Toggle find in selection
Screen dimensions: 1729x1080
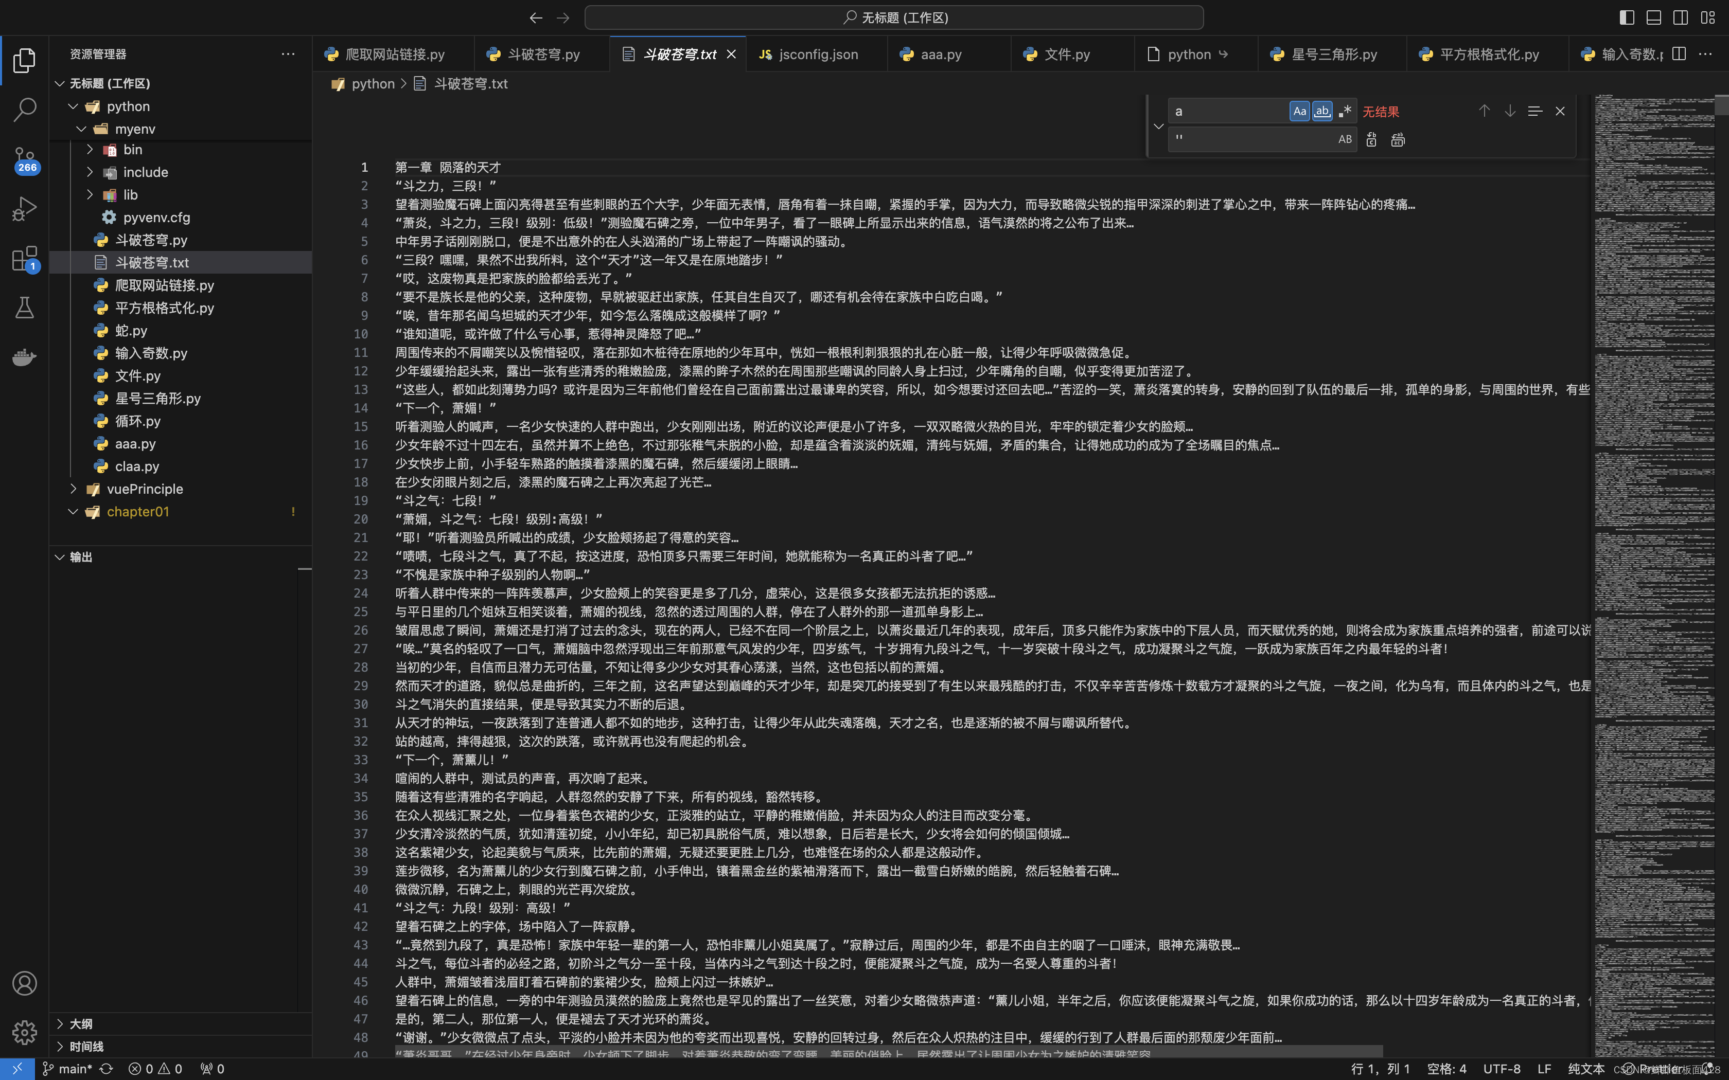pyautogui.click(x=1534, y=112)
